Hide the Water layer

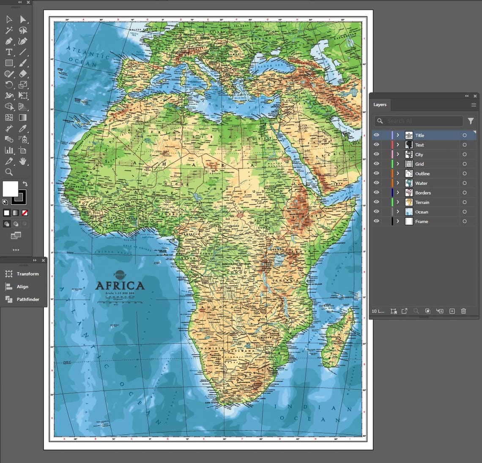376,183
